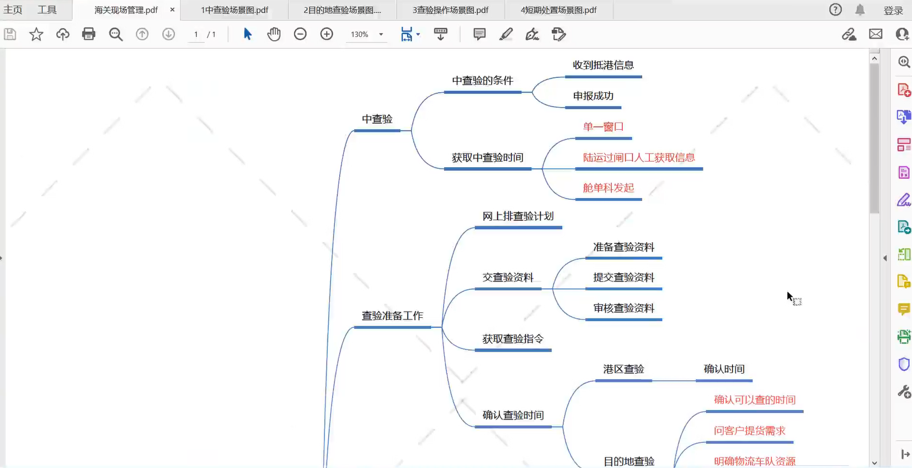Open the yellow Comment tool in sidebar

[x=904, y=309]
